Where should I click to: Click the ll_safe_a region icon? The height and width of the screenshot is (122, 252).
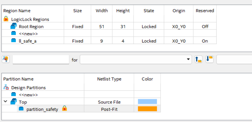click(x=13, y=41)
